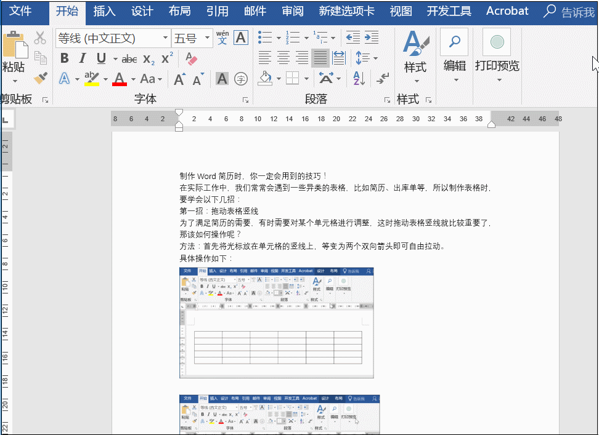Apply shading with the paint bucket

pyautogui.click(x=265, y=79)
